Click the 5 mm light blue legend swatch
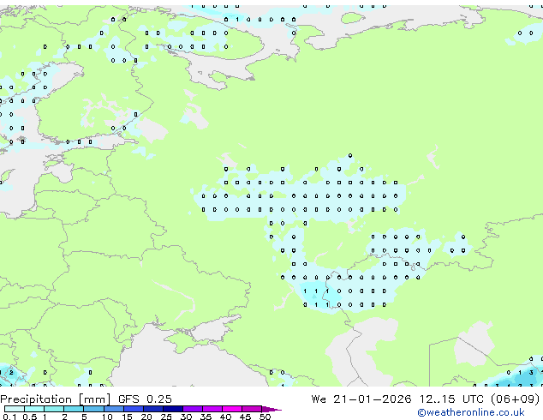Viewport: 543px width, 420px height. click(93, 409)
